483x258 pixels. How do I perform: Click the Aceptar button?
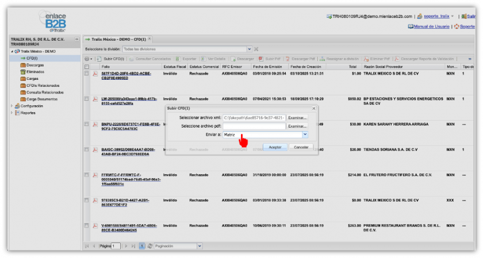[275, 147]
